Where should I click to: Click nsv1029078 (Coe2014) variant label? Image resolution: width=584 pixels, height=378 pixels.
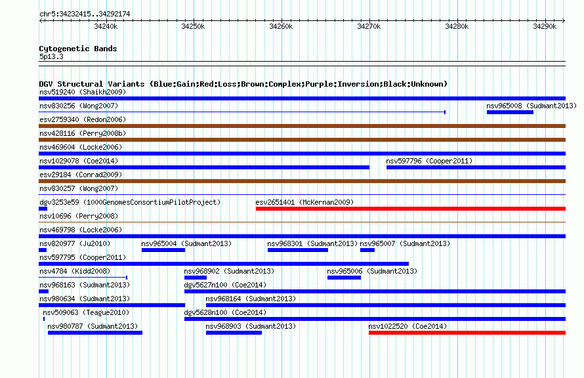click(x=79, y=161)
